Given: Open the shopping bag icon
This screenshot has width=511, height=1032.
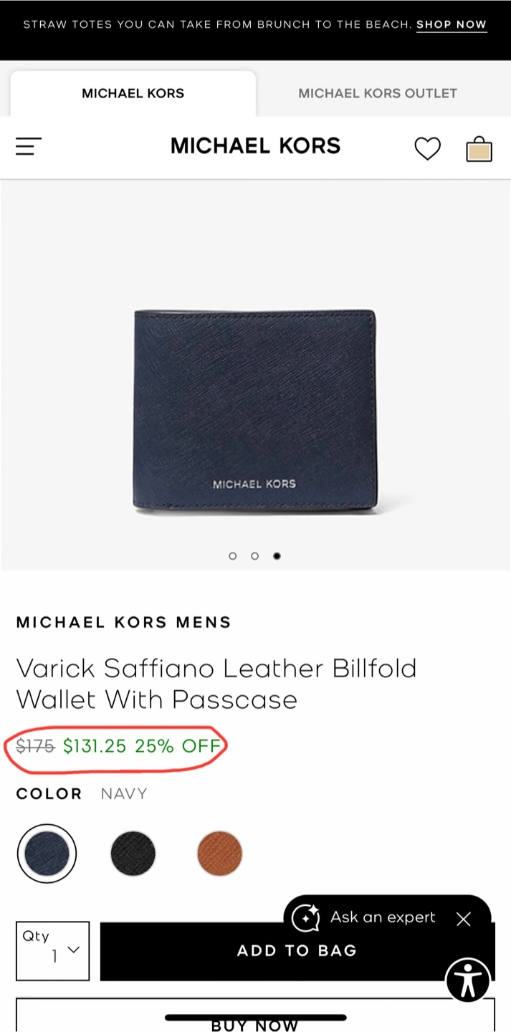Looking at the screenshot, I should (479, 148).
